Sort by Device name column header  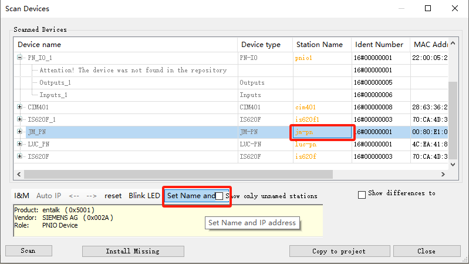tap(126, 45)
